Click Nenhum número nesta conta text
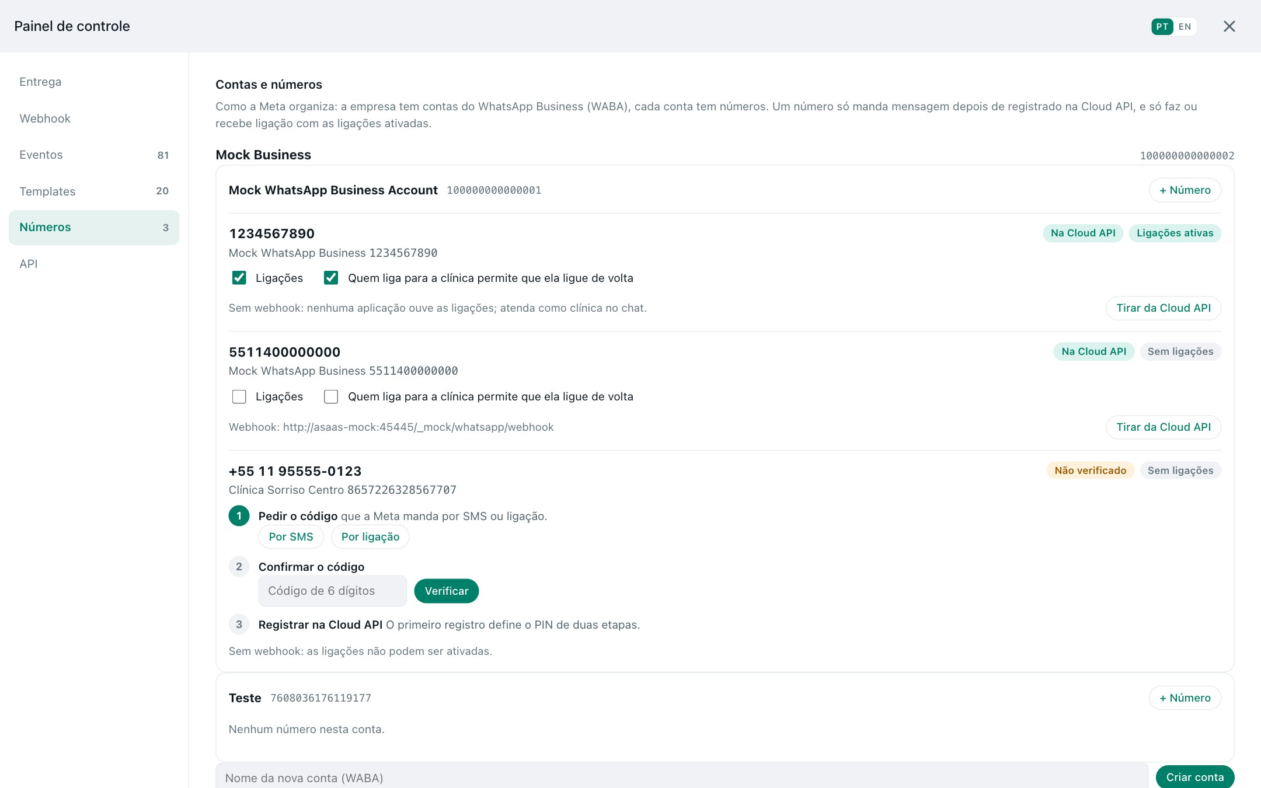1261x788 pixels. pos(306,730)
